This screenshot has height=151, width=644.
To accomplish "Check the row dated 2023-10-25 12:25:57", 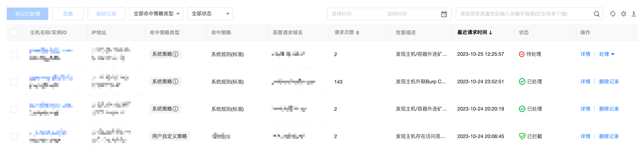I will click(x=14, y=54).
